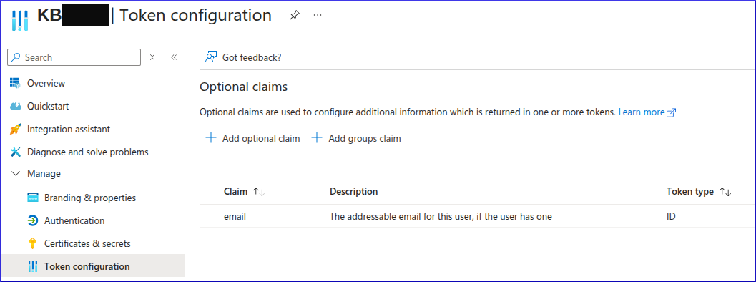Click the Integration assistant rocket icon

click(x=16, y=129)
